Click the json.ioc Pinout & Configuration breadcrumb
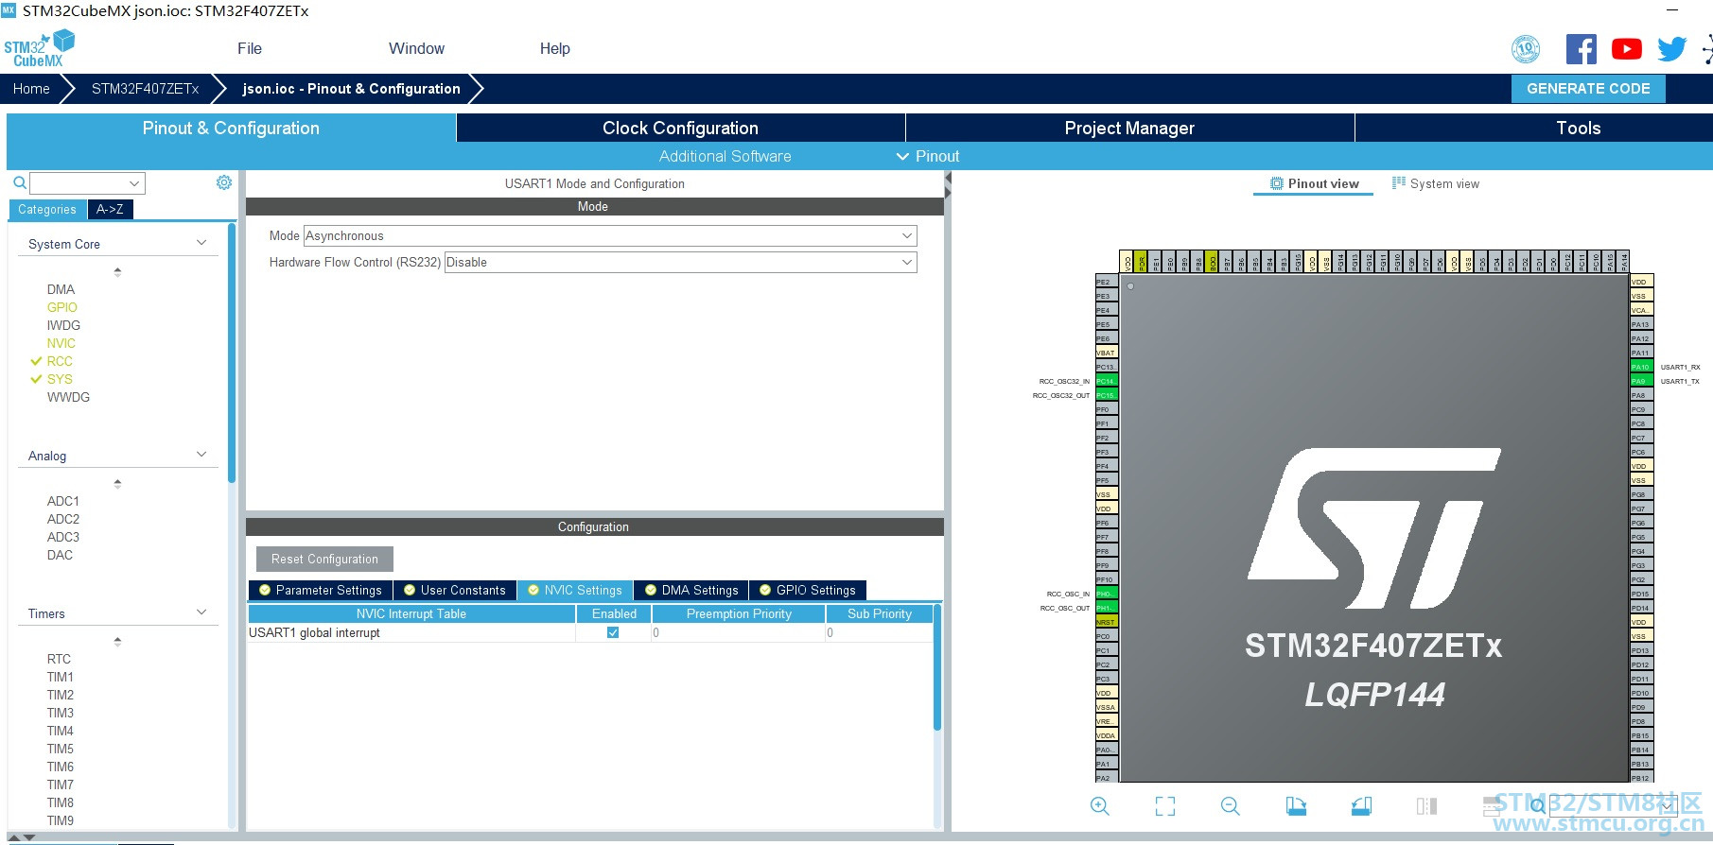 (351, 88)
